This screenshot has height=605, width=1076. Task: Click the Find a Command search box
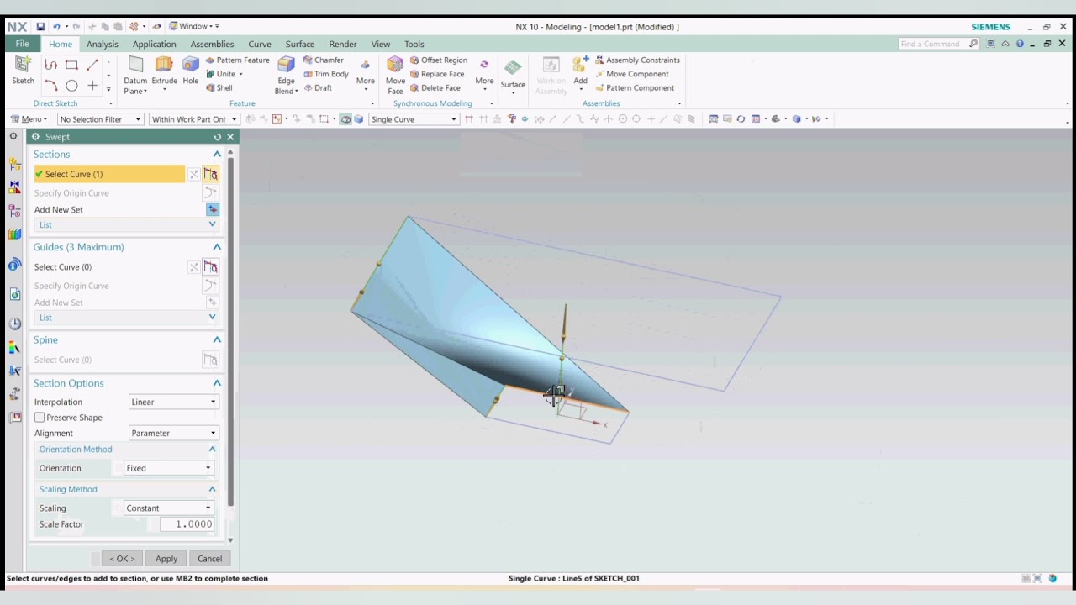tap(939, 44)
